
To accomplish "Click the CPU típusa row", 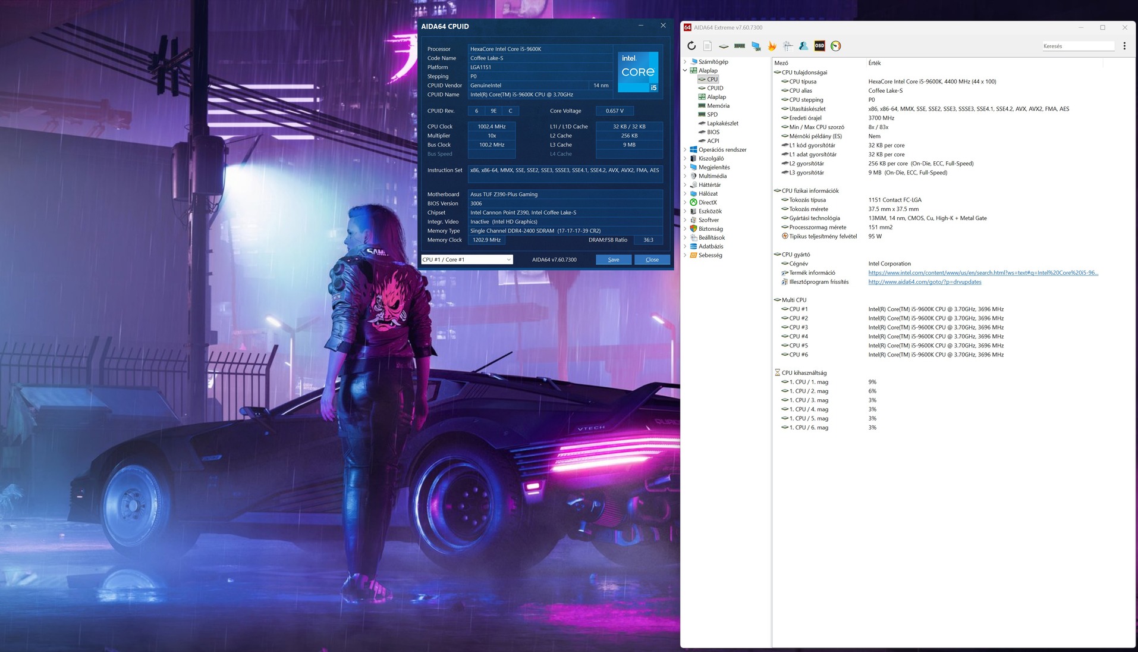I will click(x=954, y=81).
